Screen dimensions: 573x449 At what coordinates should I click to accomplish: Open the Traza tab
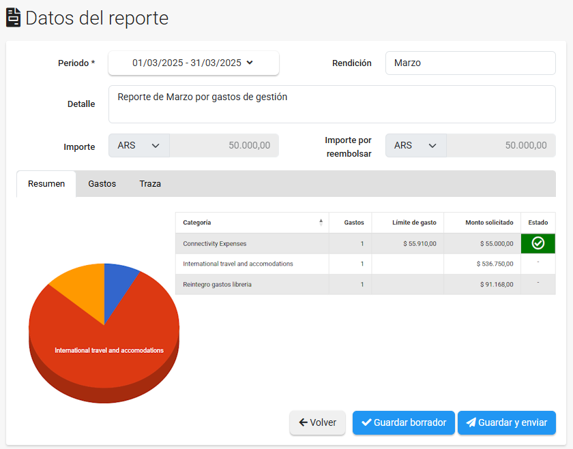coord(150,184)
